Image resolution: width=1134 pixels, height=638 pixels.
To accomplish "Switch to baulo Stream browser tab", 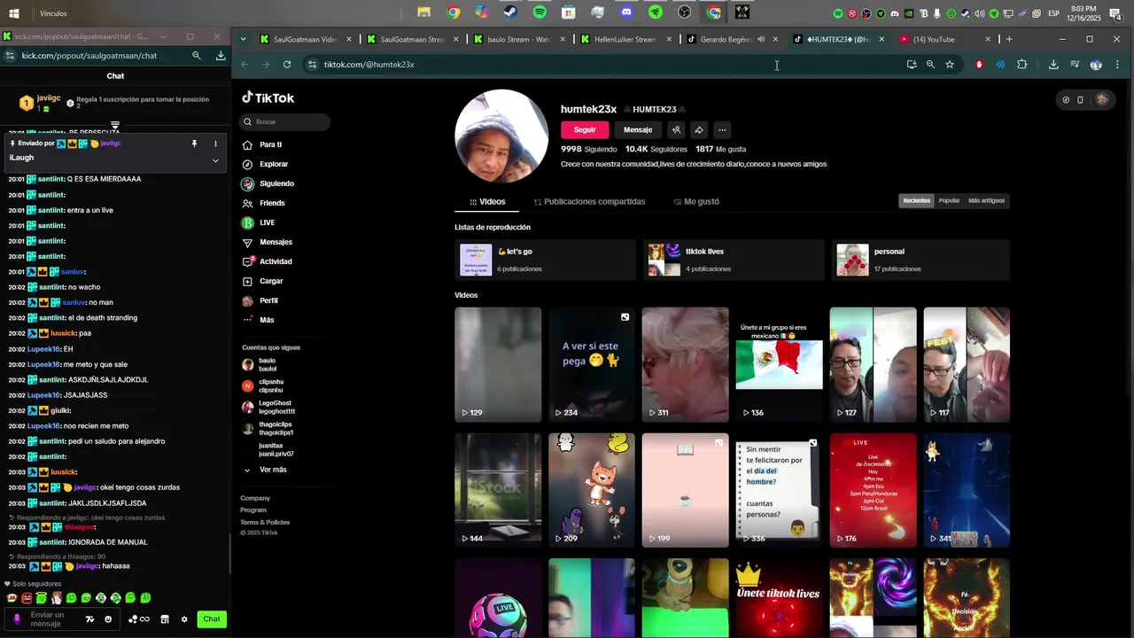I will point(521,39).
